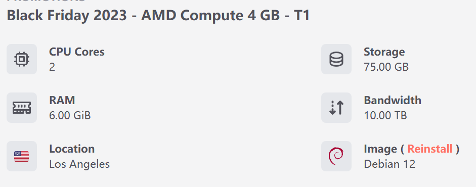Select the RAM heading text
Screen dimensions: 476x187
pos(62,100)
